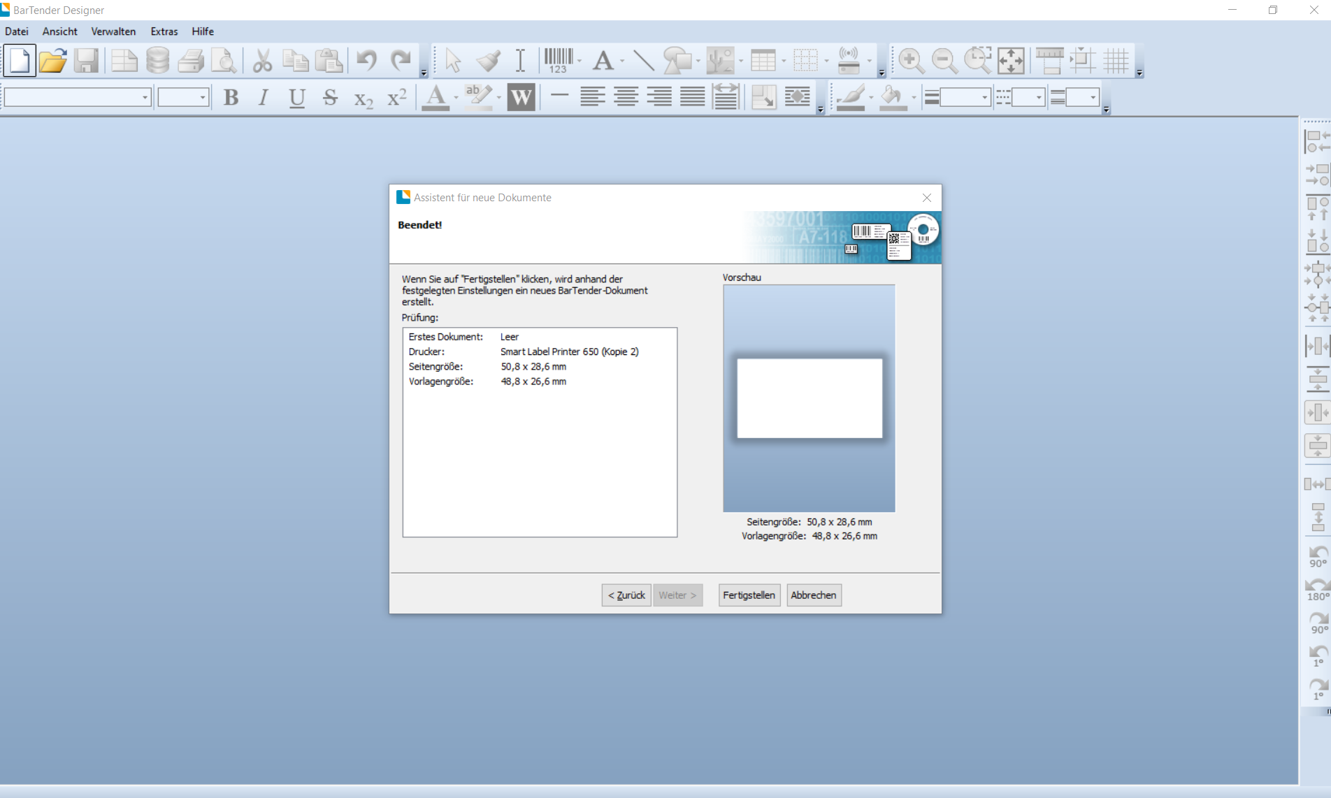The width and height of the screenshot is (1331, 798).
Task: Click the label preview thumbnail
Action: tap(810, 398)
